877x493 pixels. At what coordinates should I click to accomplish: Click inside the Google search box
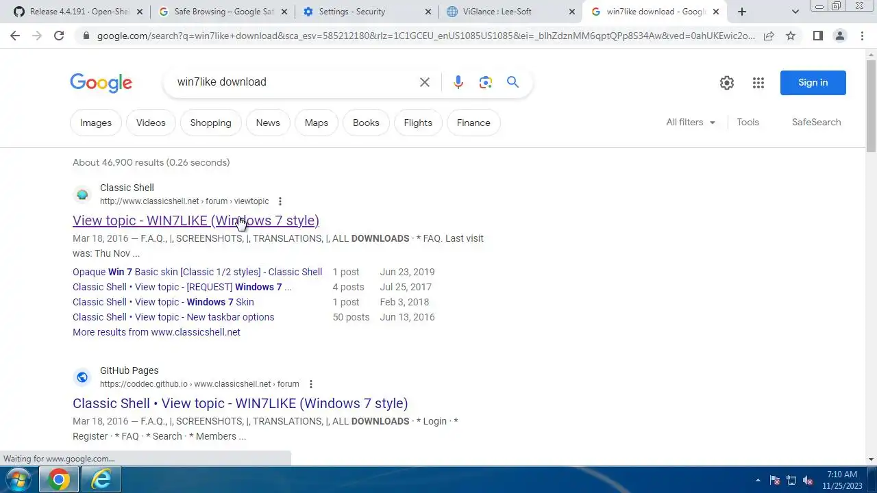coord(295,82)
